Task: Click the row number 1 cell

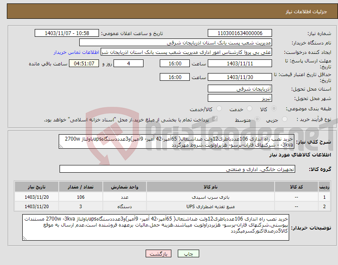Action: tap(324, 197)
